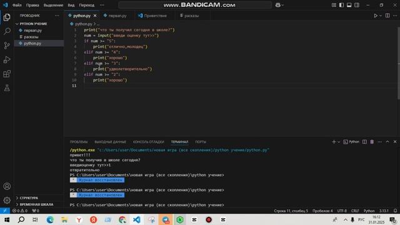The image size is (400, 225).
Task: Open the Windows Start button
Action: click(7, 219)
